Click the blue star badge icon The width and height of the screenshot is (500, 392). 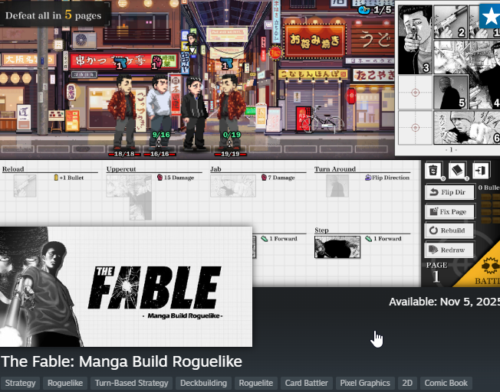490,16
